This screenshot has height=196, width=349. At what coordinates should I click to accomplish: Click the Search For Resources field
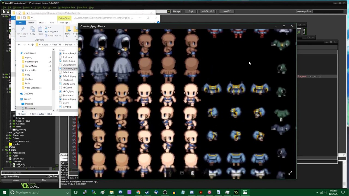(x=29, y=173)
